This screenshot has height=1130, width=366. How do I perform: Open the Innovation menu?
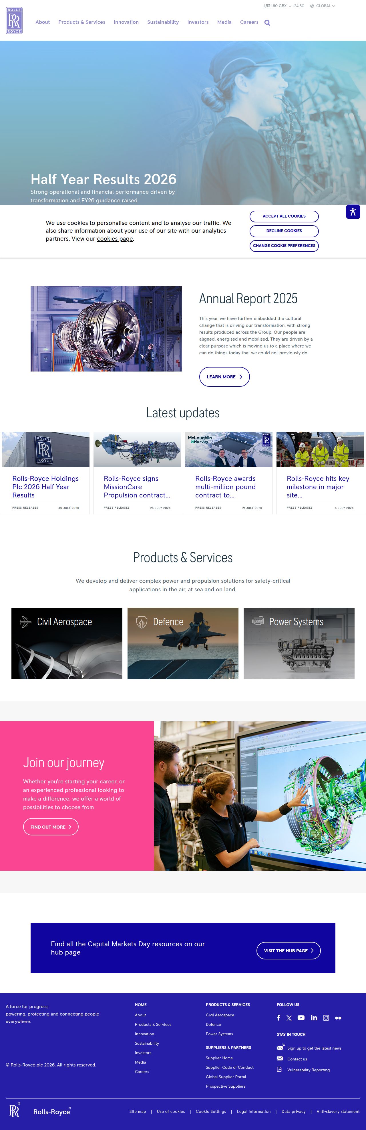tap(126, 22)
